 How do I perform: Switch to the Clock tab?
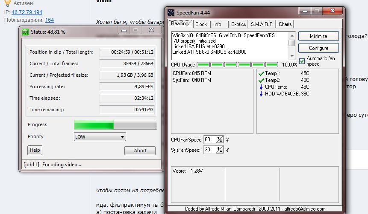201,24
